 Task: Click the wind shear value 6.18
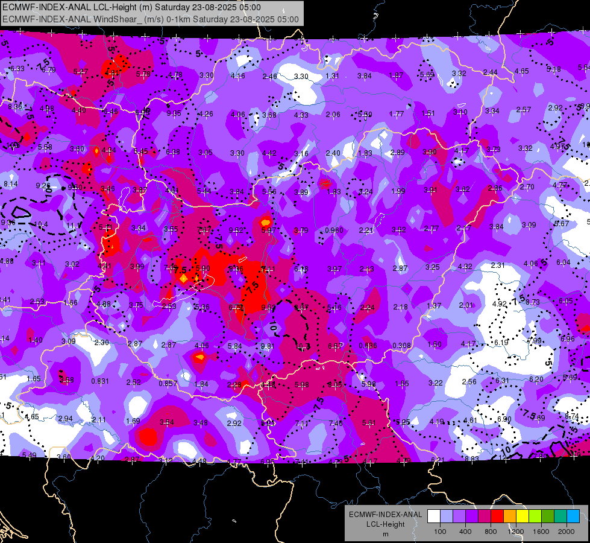tap(301, 268)
